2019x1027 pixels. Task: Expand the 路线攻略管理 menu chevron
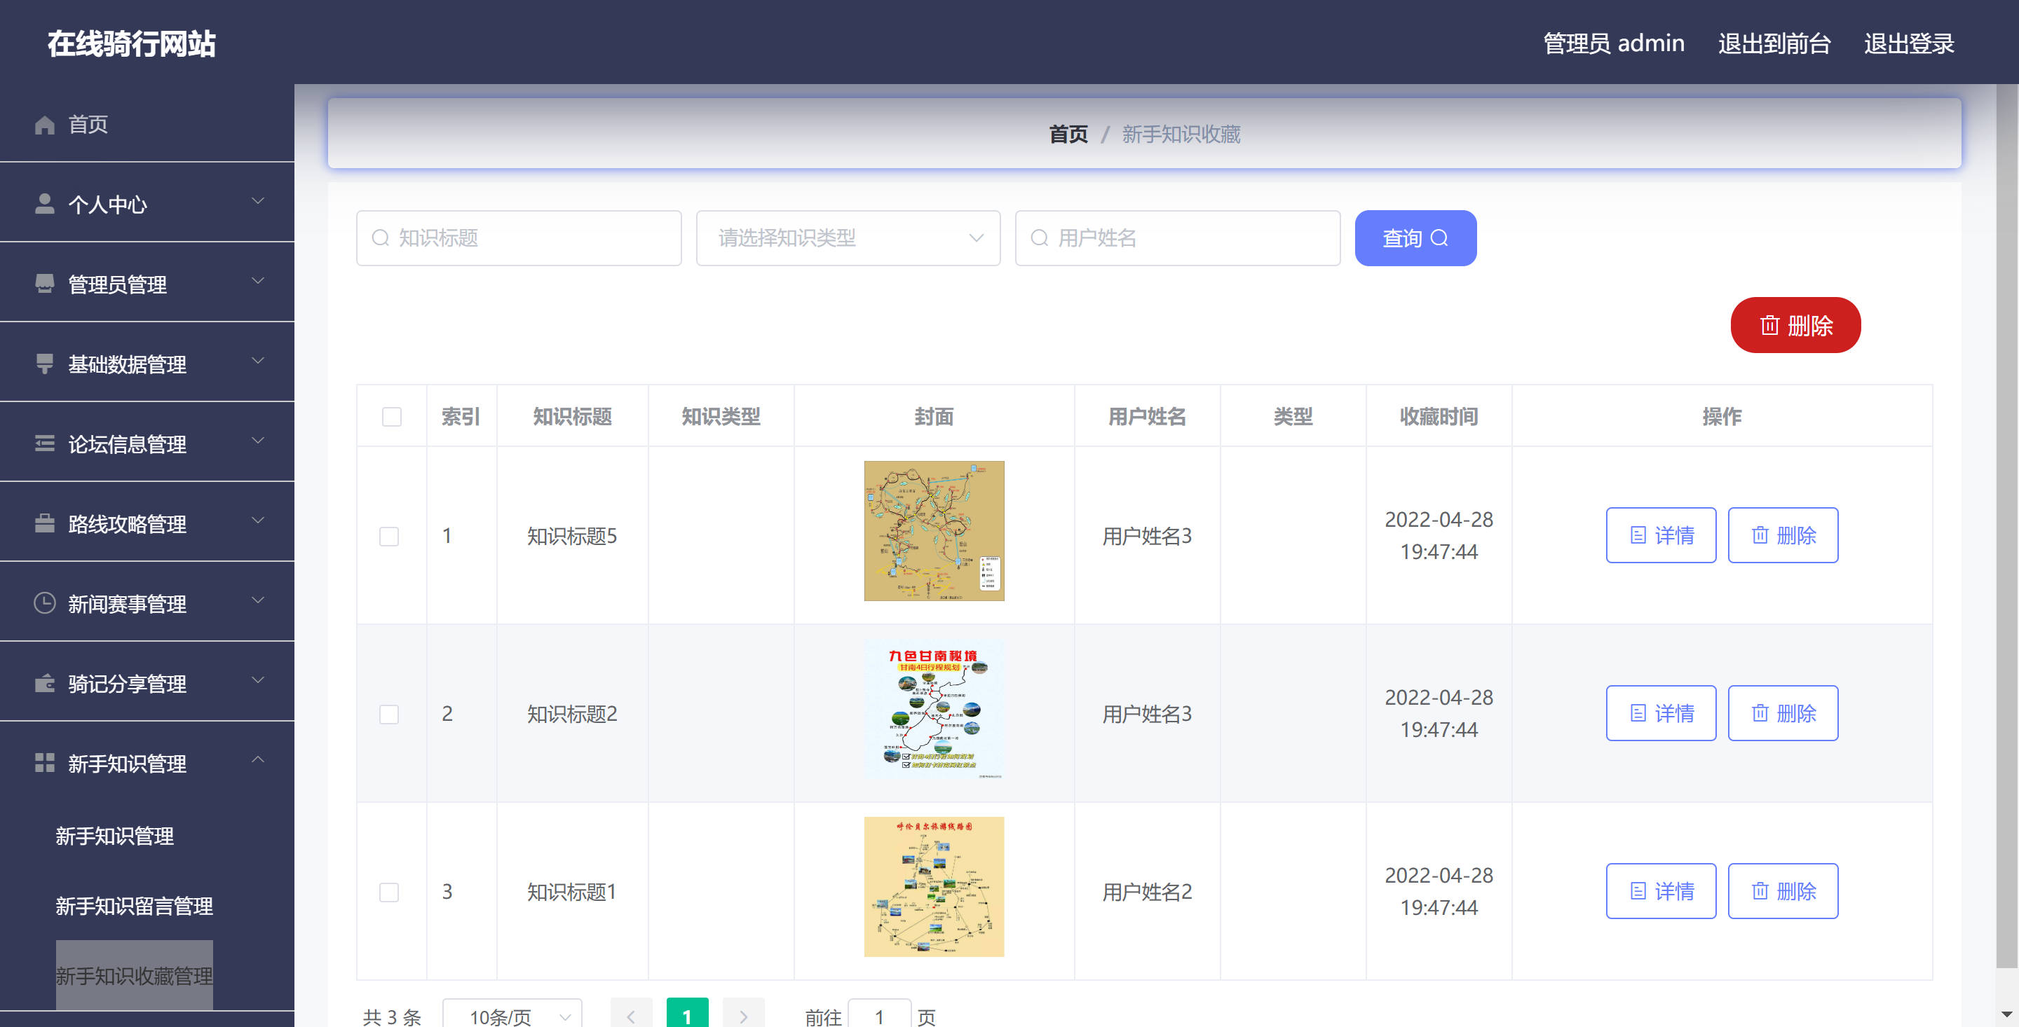[258, 521]
